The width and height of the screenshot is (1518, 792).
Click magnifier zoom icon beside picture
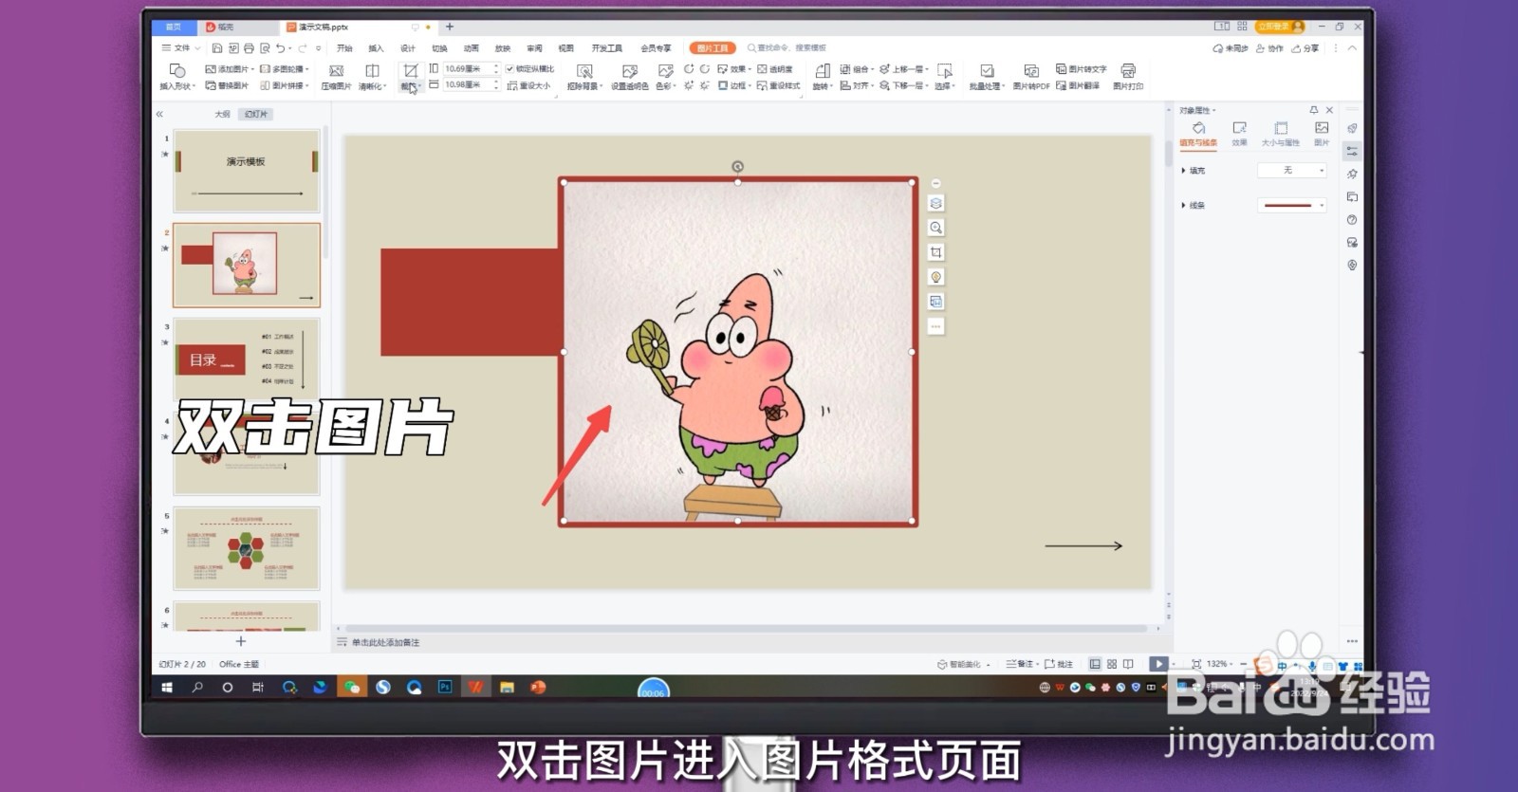point(935,228)
